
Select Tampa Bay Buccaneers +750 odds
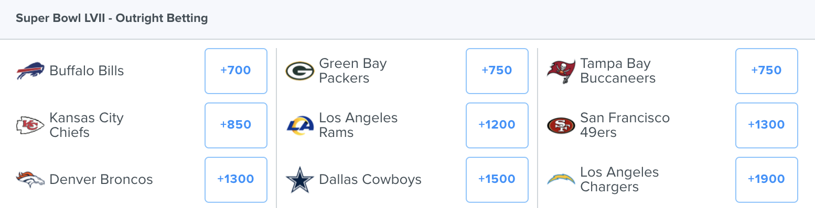pos(767,71)
